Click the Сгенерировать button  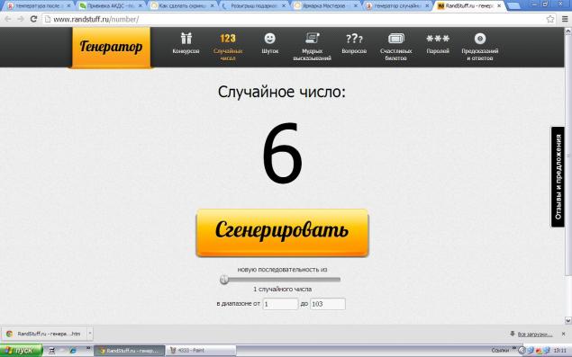coord(282,233)
